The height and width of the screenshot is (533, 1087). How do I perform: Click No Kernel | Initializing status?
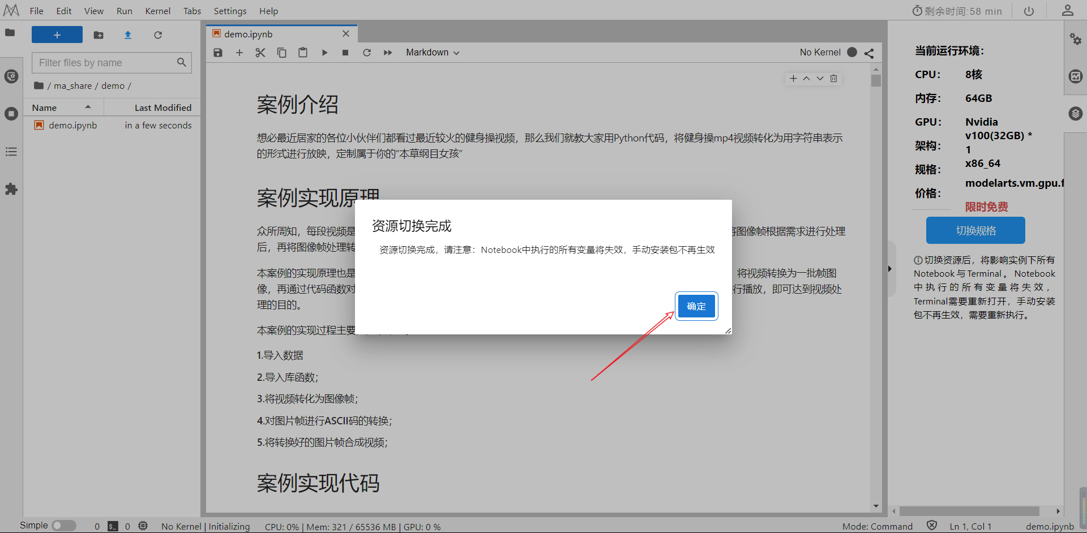pyautogui.click(x=206, y=527)
